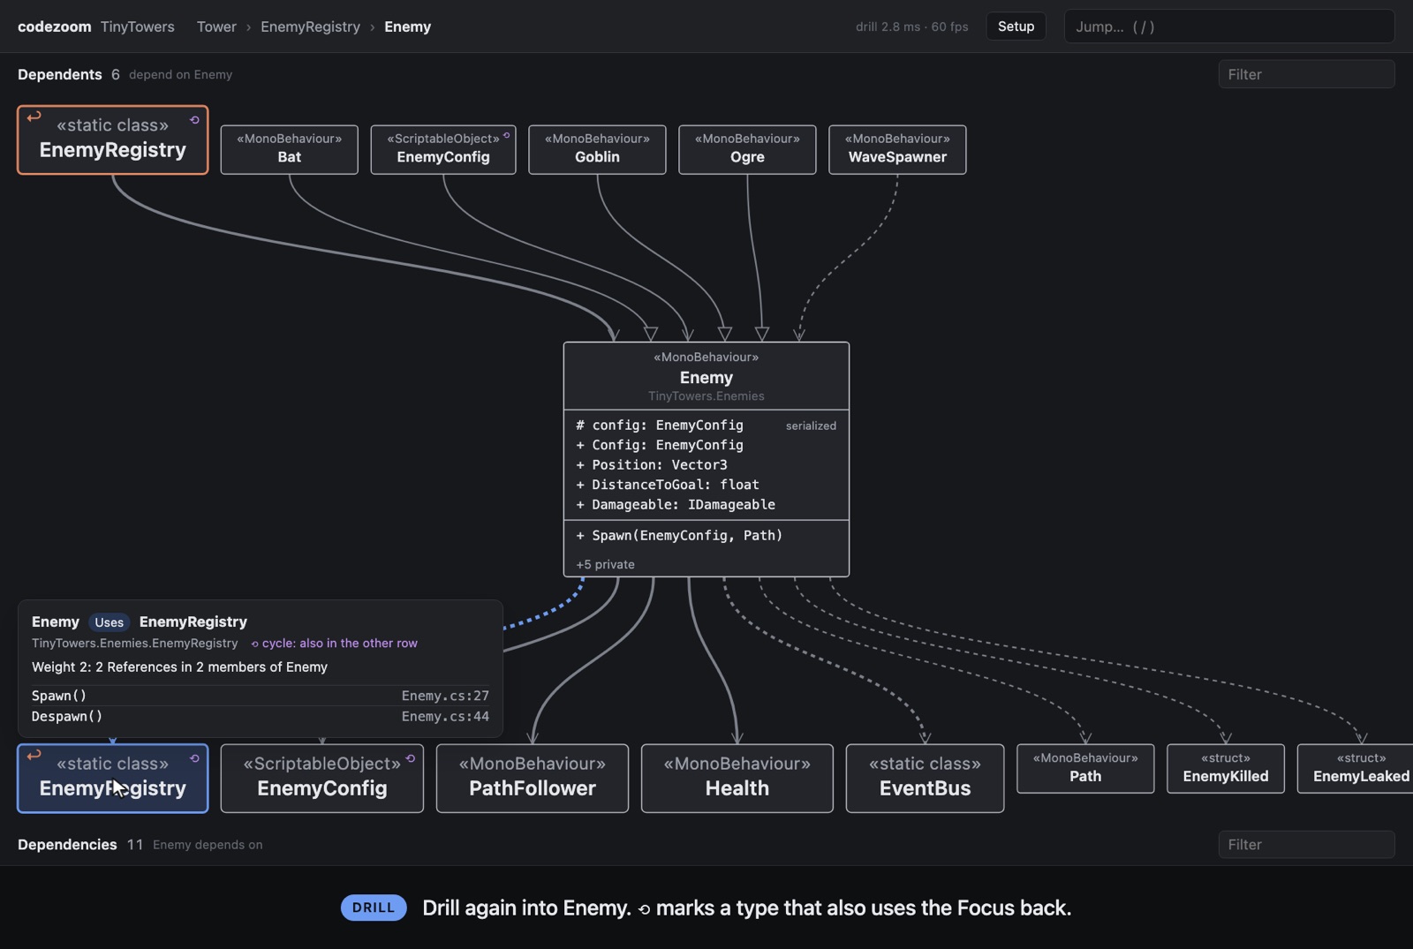The image size is (1413, 949).
Task: Open the Path MonoBehaviour card
Action: [1085, 768]
